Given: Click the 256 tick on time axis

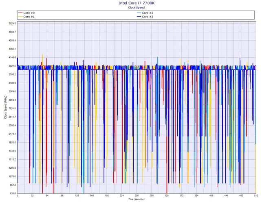Looking at the screenshot, I should tap(136, 195).
